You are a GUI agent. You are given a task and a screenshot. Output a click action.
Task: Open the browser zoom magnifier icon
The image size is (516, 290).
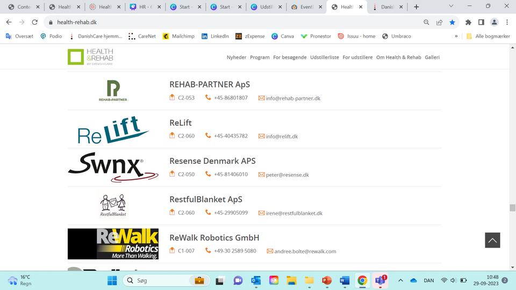pyautogui.click(x=426, y=22)
